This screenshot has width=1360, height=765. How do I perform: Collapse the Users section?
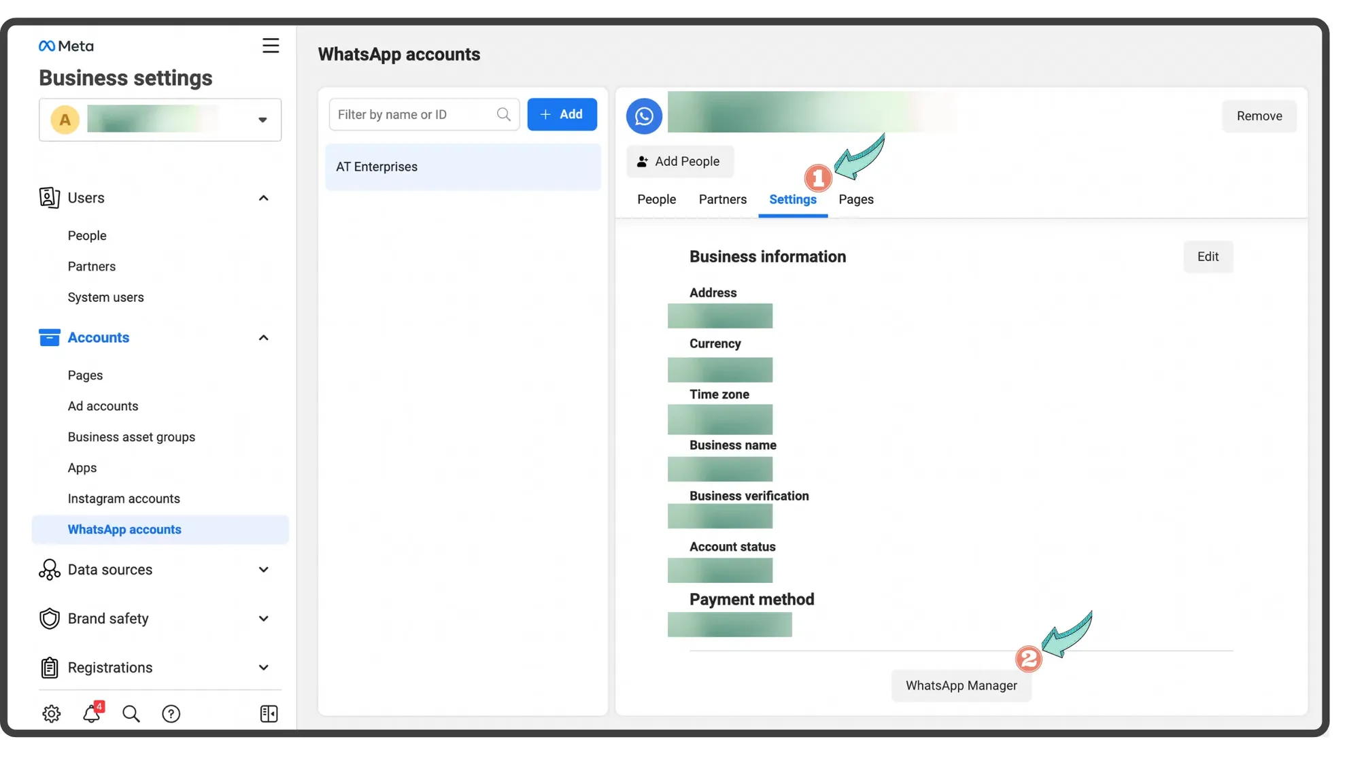coord(264,198)
